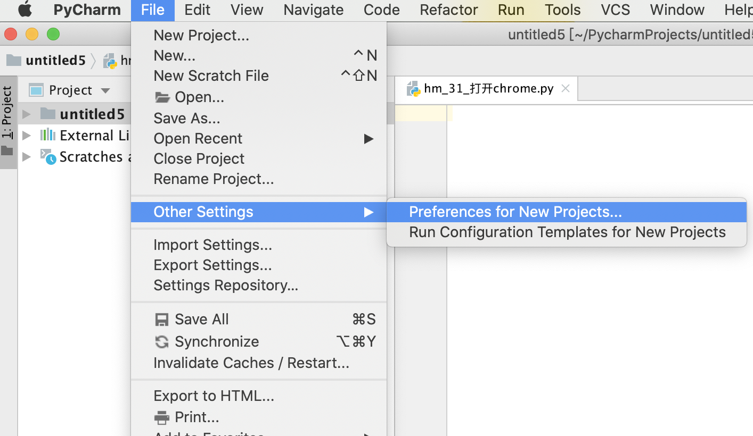This screenshot has width=753, height=436.
Task: Open Preferences for New Projects...
Action: point(567,212)
